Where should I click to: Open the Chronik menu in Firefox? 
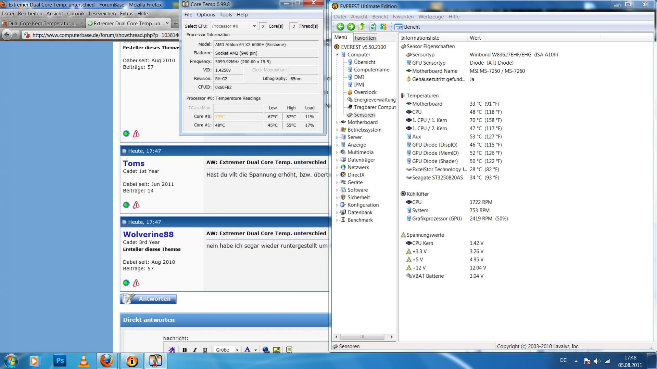point(76,14)
